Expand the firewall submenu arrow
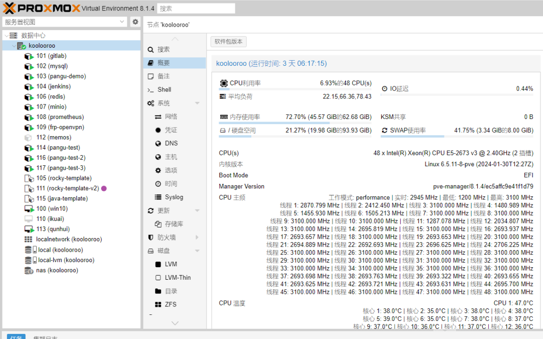Screen dimensions: 543x339 coord(197,238)
